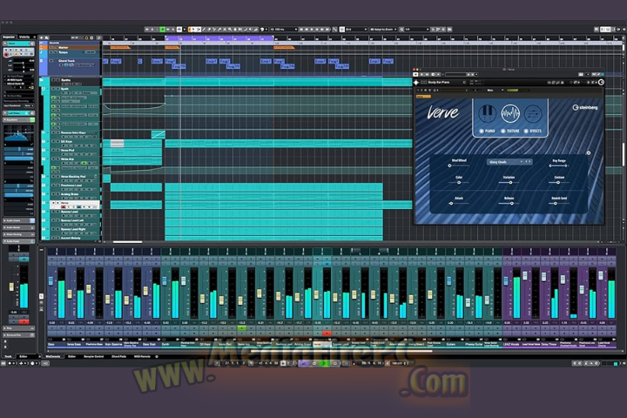Switch to the Inspector tab
The image size is (627, 418).
(9, 37)
